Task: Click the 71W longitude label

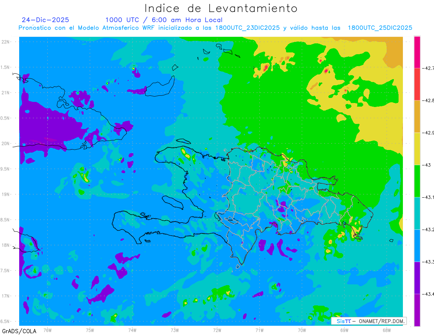Action: click(259, 330)
